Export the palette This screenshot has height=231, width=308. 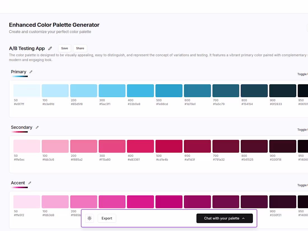click(x=107, y=218)
